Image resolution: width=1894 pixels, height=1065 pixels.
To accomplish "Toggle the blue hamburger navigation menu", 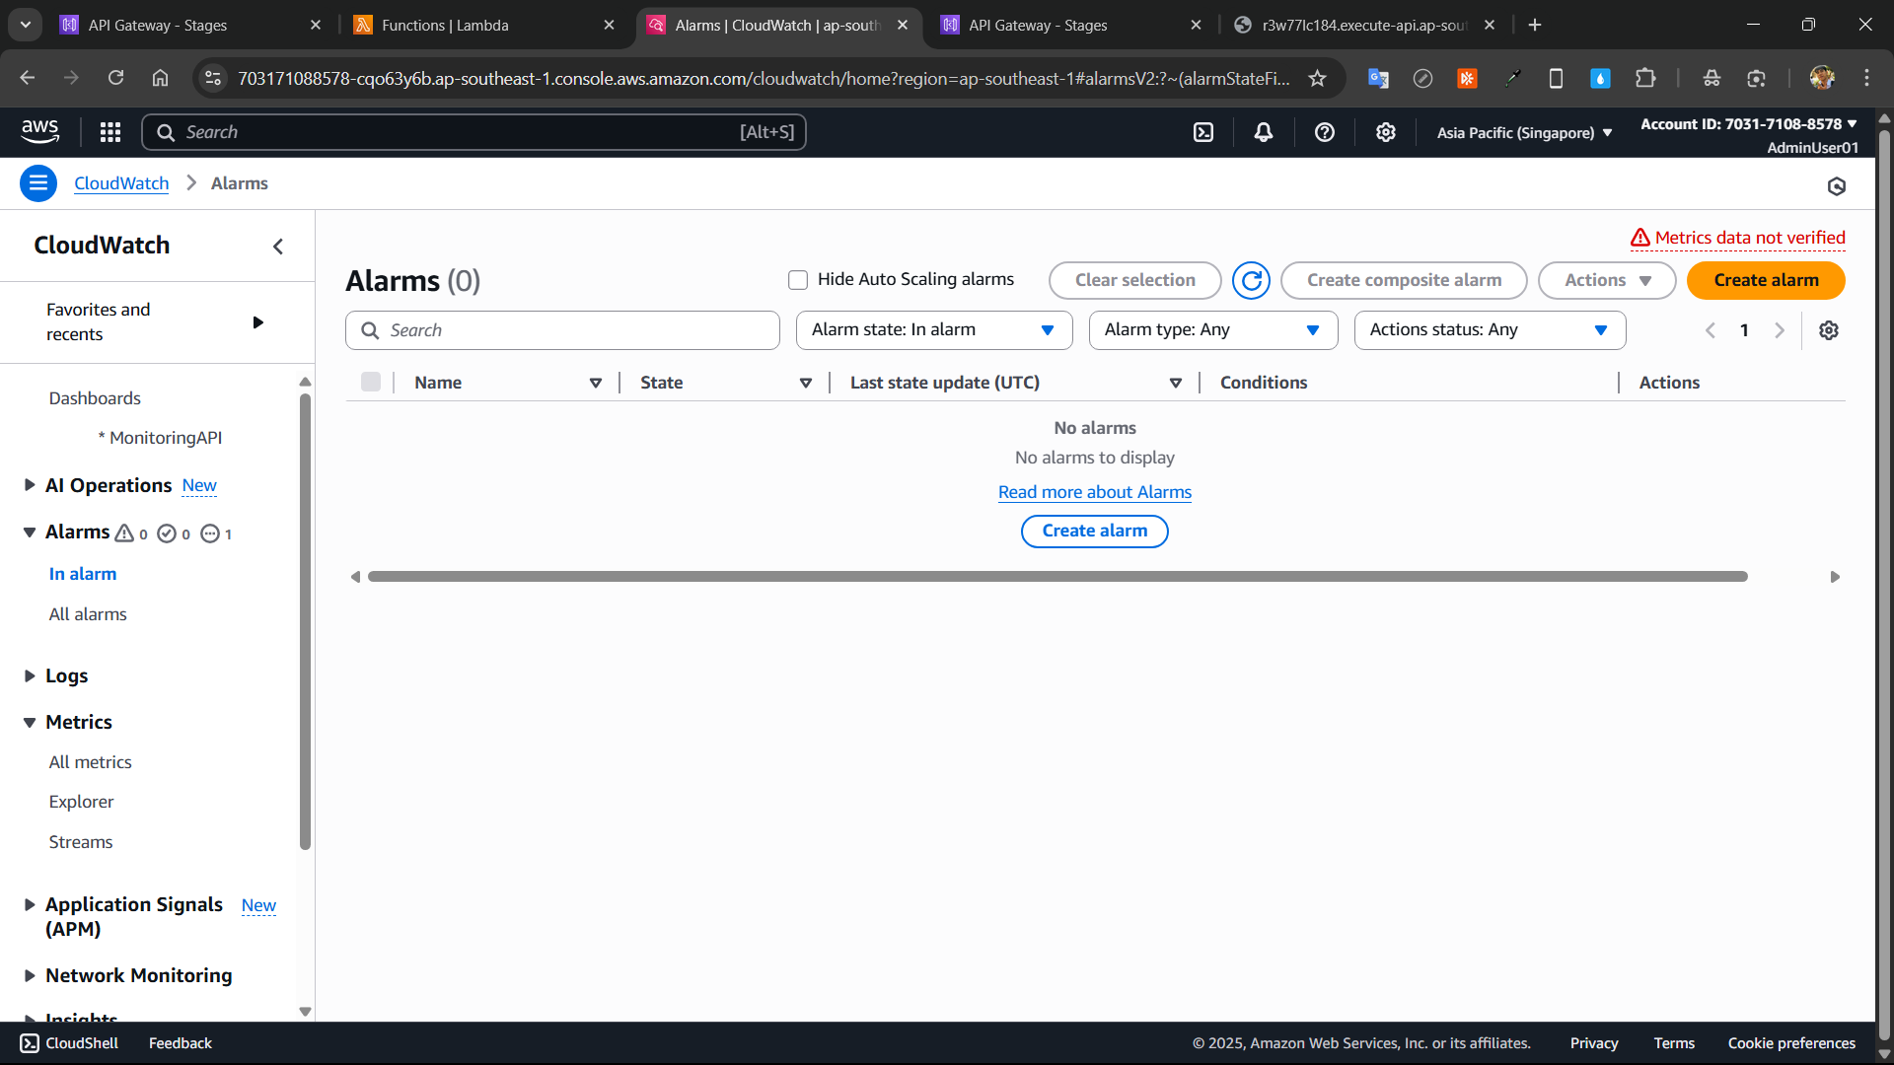I will point(38,183).
